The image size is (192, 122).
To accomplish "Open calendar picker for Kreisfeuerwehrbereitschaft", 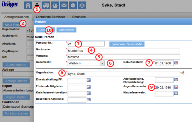I will tap(89, 93).
